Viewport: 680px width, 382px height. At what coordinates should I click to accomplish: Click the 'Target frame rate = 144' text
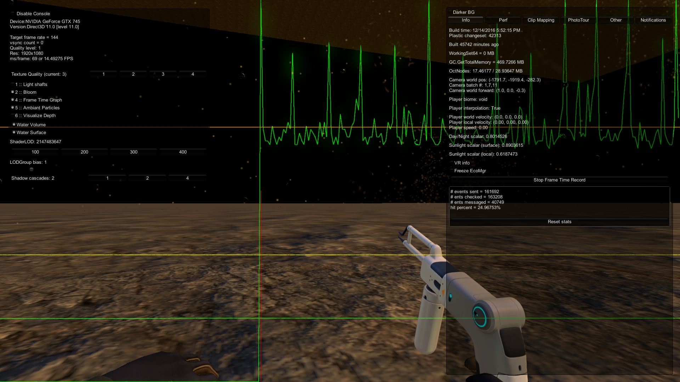click(34, 37)
